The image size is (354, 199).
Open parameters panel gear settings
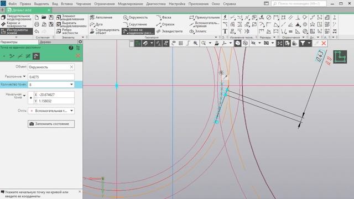coord(80,42)
